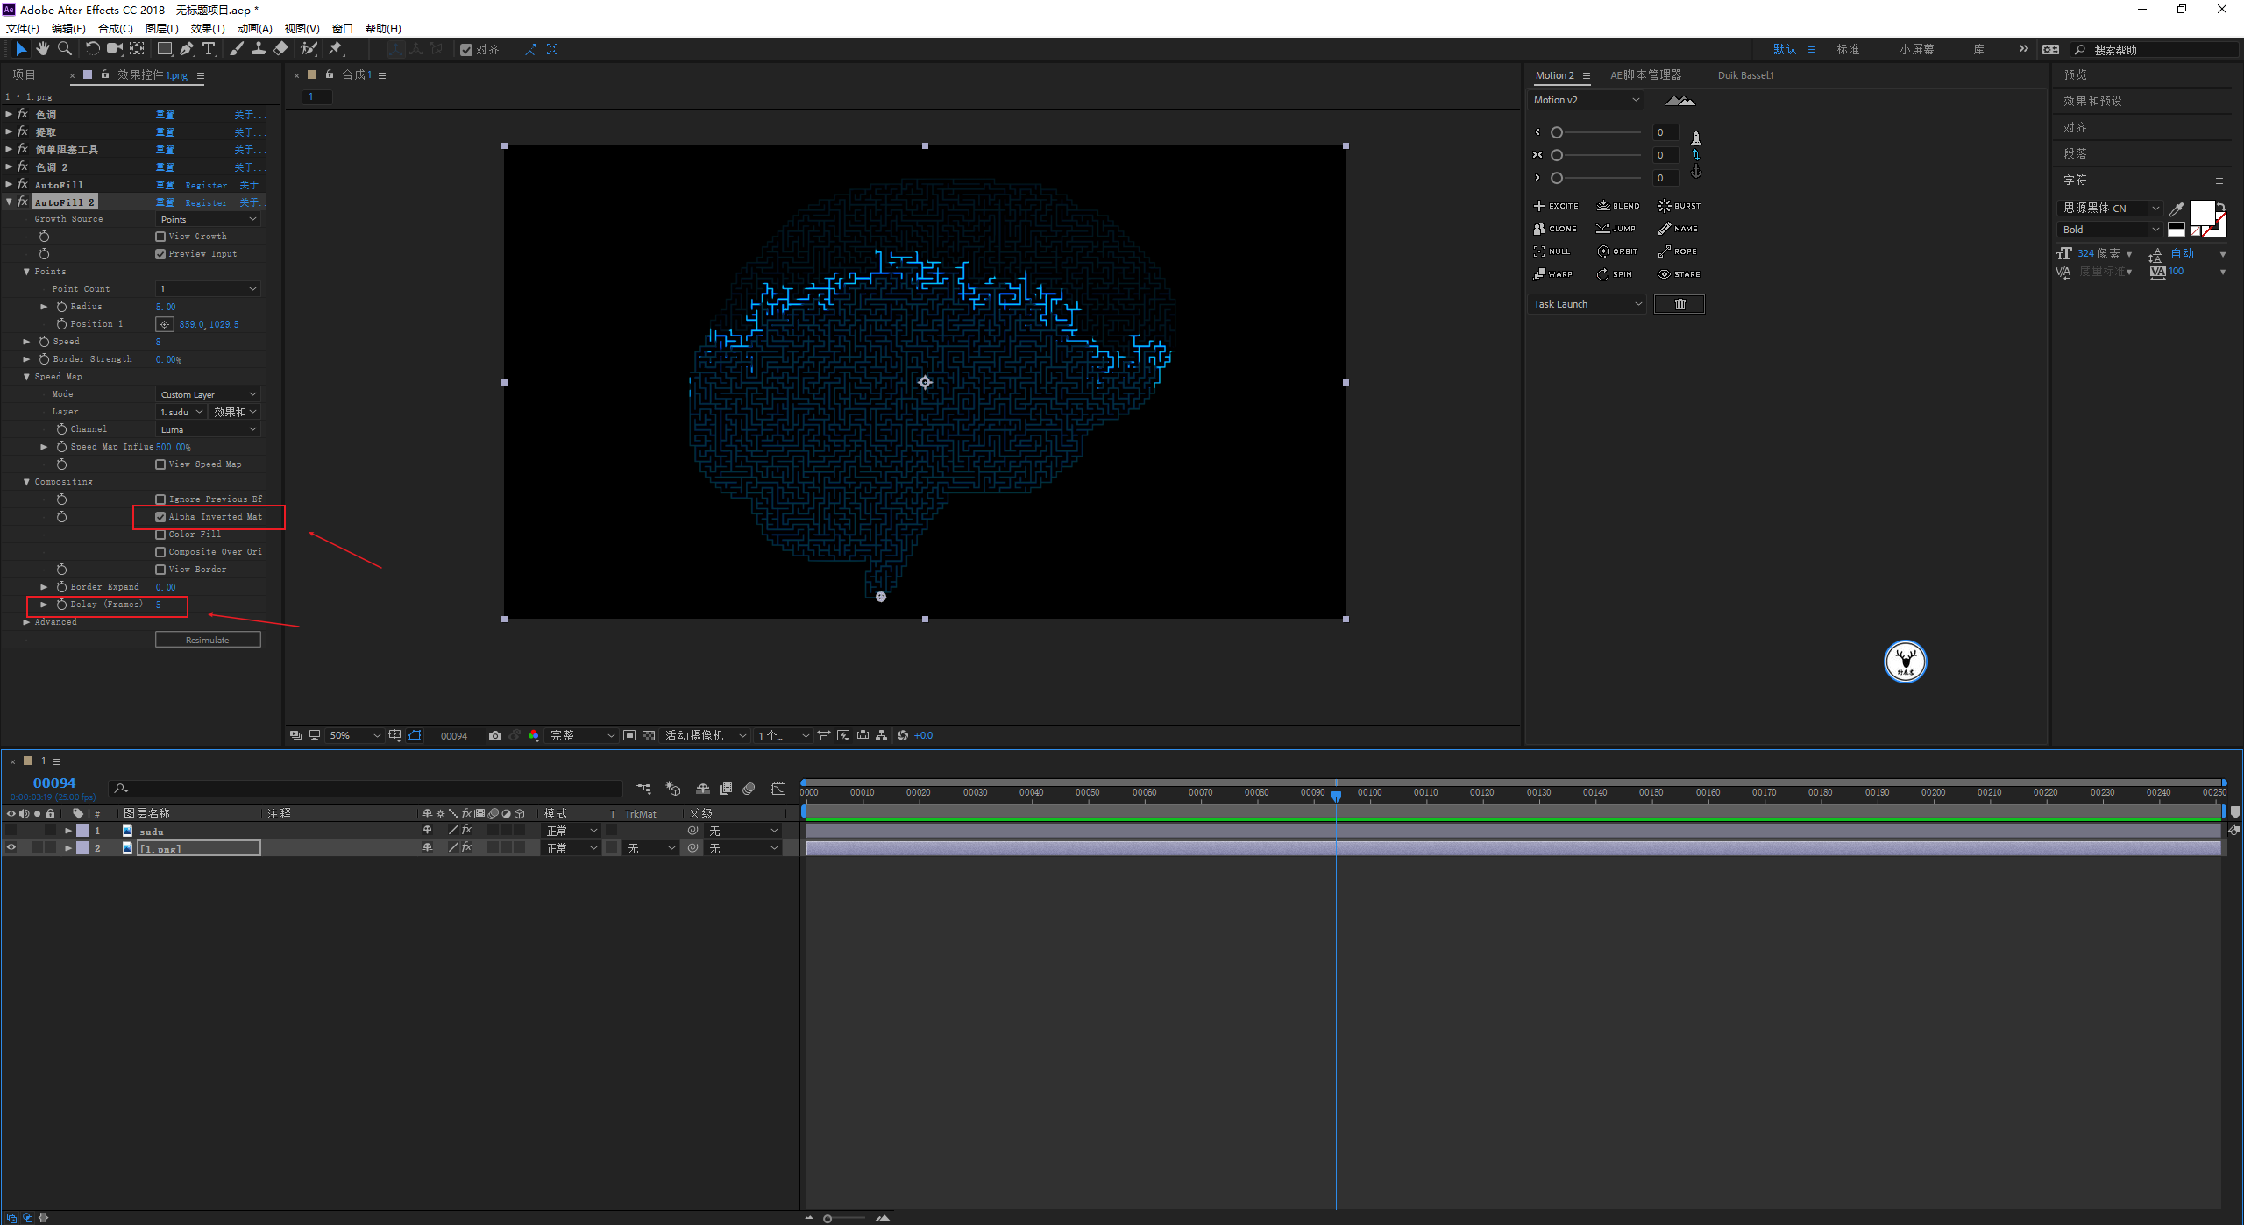This screenshot has height=1225, width=2244.
Task: Click Register link on AutoFill 2
Action: [206, 202]
